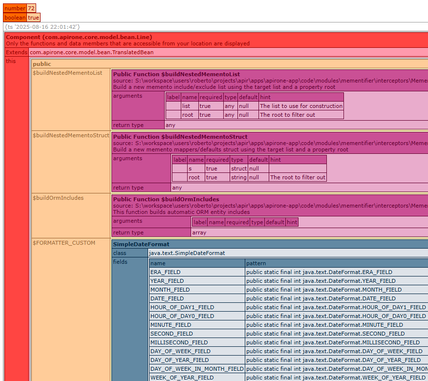Select the ERA_FIELD name cell

pyautogui.click(x=165, y=272)
